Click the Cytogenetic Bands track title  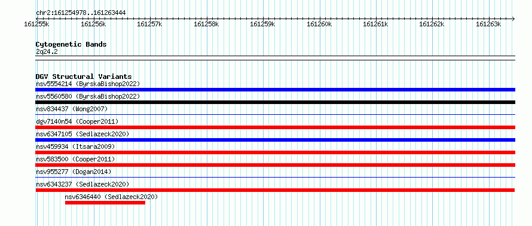pos(71,44)
